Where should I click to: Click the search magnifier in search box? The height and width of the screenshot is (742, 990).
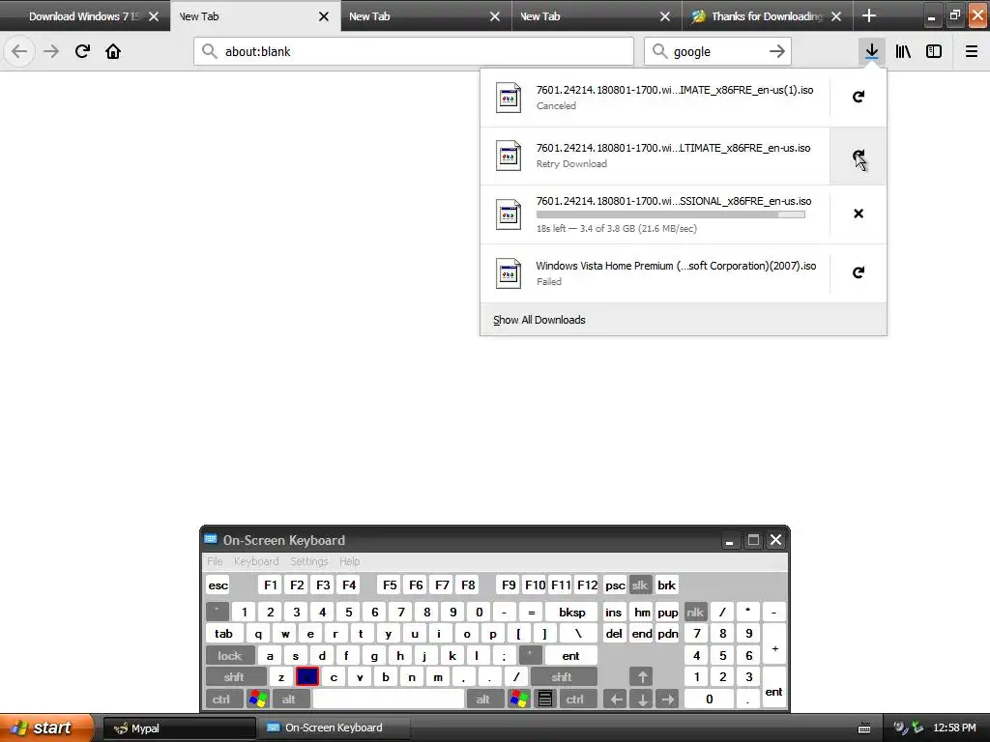tap(659, 51)
